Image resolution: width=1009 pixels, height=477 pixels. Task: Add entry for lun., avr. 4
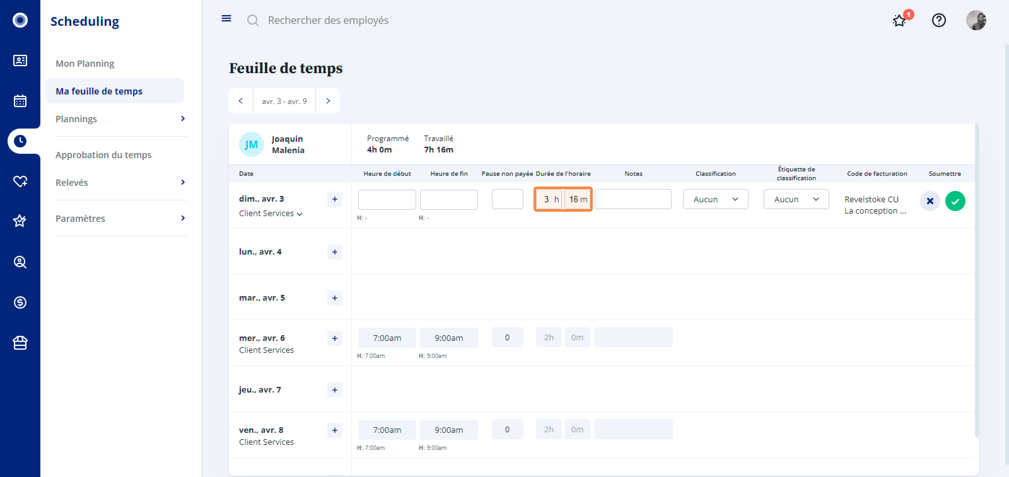tap(335, 252)
